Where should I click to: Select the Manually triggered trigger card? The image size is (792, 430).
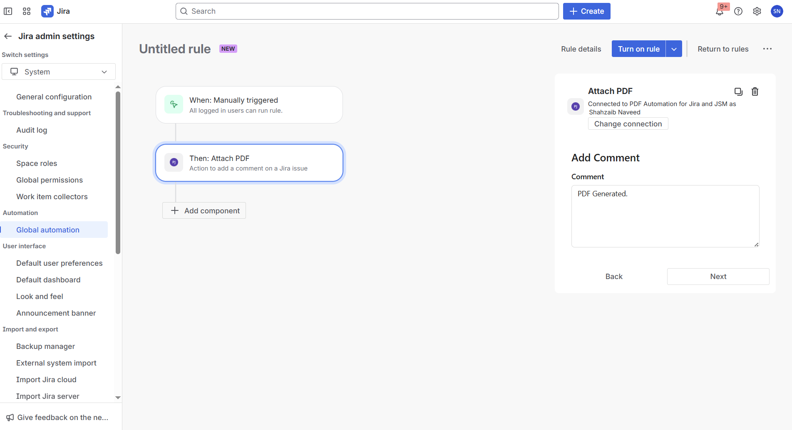coord(249,105)
